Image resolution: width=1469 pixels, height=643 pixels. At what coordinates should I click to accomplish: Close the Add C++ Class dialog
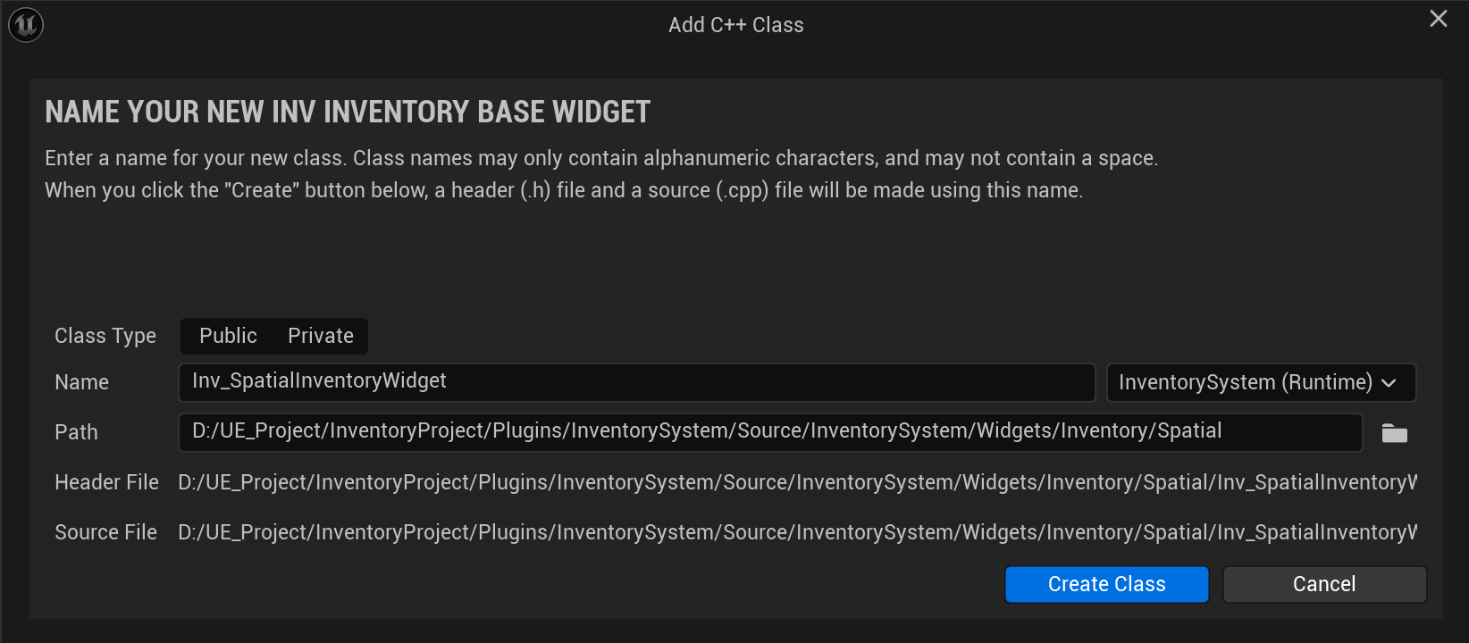[1438, 19]
